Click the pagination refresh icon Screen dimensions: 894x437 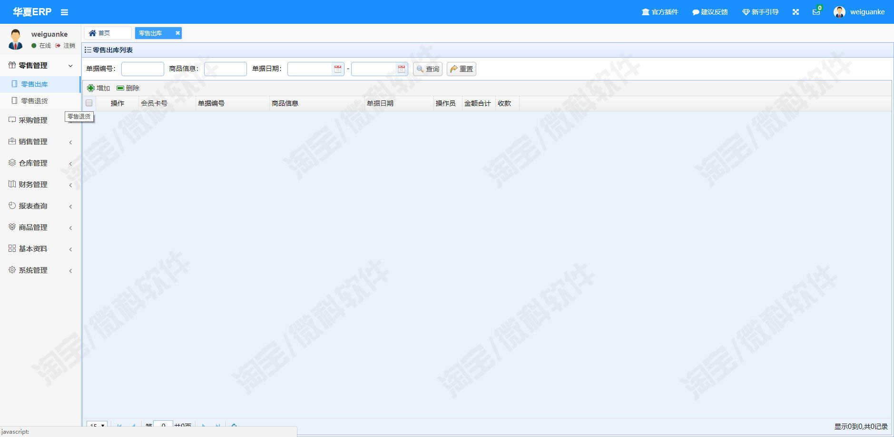pos(234,426)
